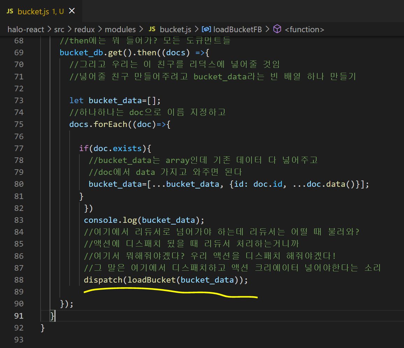The width and height of the screenshot is (404, 348).
Task: Click the '1, U' git status badge
Action: pyautogui.click(x=58, y=11)
